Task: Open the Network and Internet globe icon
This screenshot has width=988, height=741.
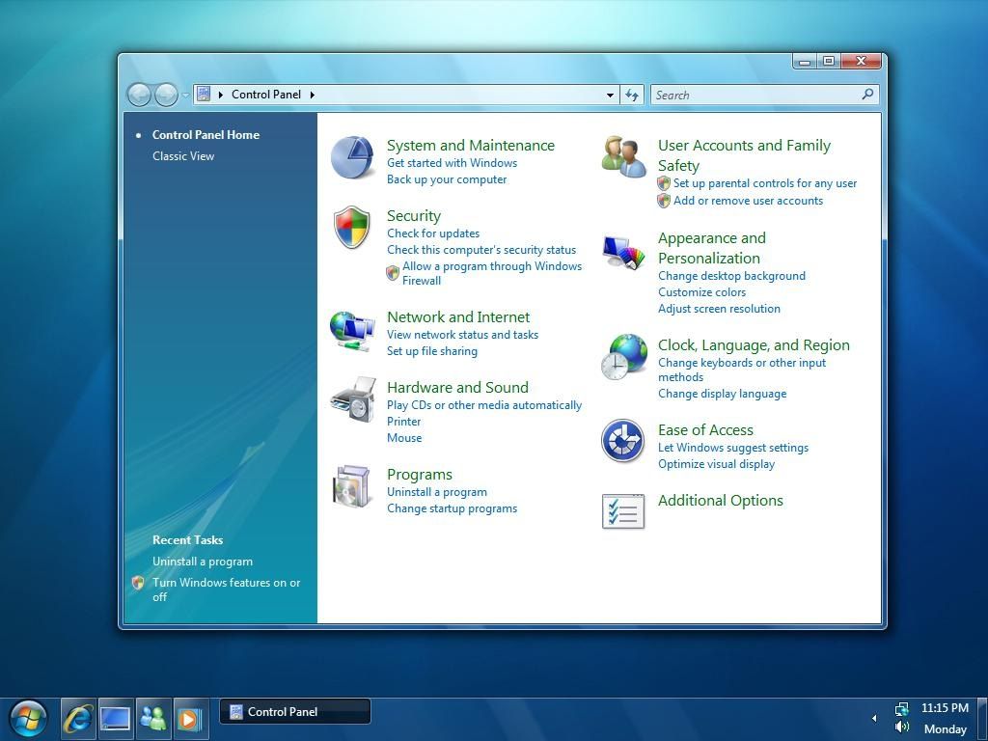Action: point(352,330)
